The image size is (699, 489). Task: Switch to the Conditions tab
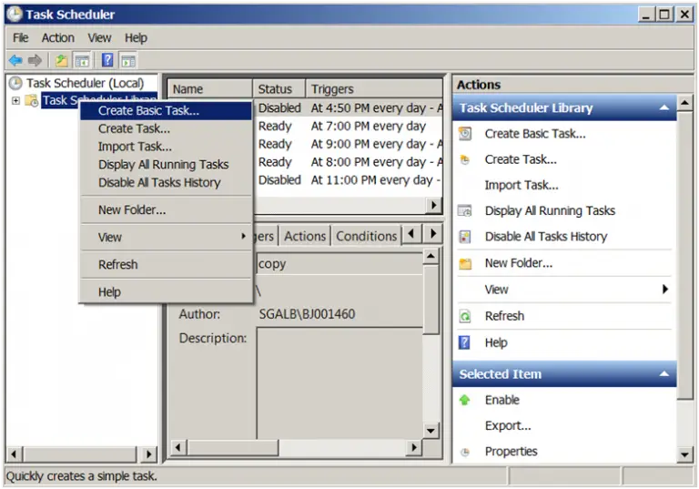pyautogui.click(x=367, y=236)
